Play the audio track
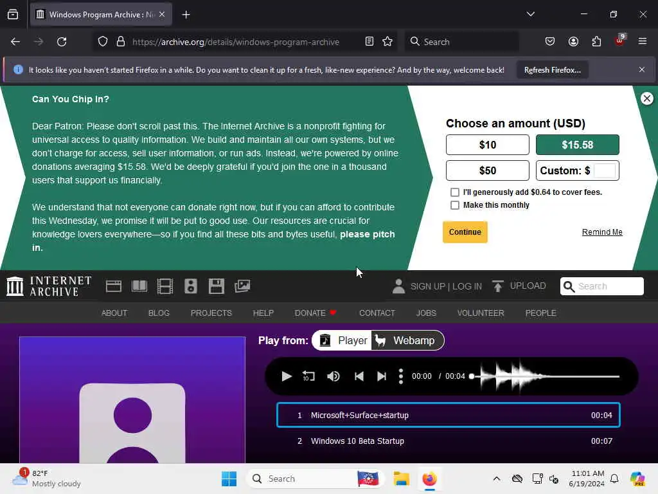The height and width of the screenshot is (494, 658). click(x=286, y=376)
